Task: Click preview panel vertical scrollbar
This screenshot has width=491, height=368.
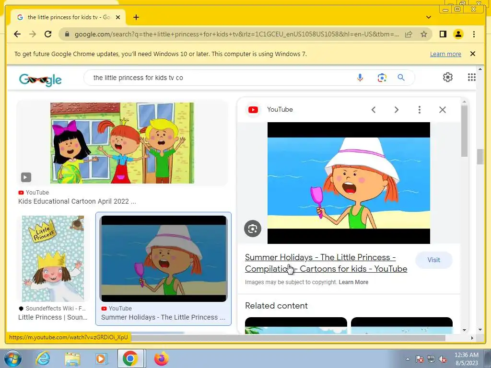Action: point(464,131)
